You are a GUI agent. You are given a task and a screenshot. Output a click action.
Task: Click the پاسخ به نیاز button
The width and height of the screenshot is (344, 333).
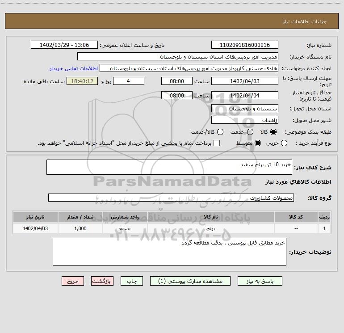[260, 281]
